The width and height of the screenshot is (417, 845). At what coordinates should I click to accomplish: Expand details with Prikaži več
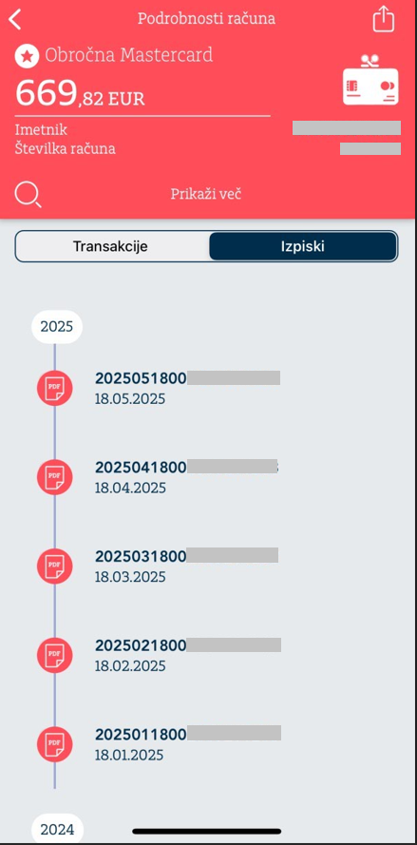click(206, 194)
